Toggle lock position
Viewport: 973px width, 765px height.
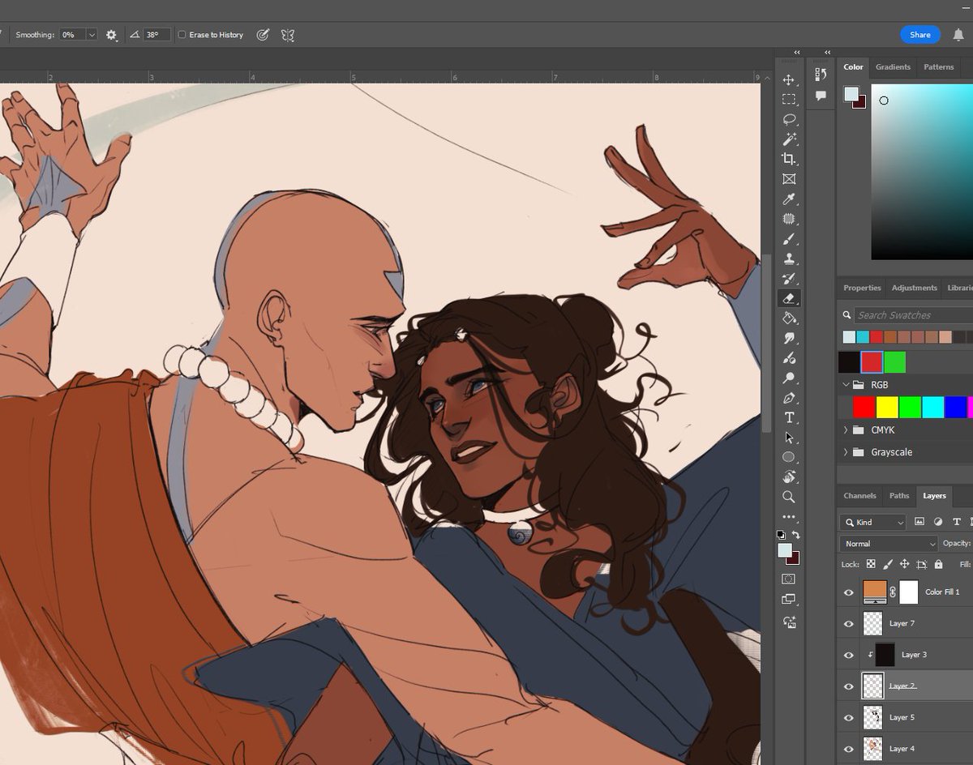coord(904,564)
